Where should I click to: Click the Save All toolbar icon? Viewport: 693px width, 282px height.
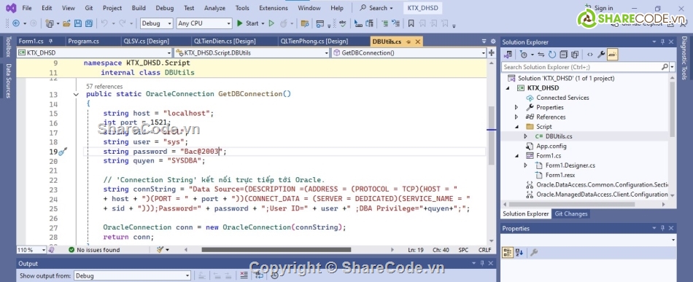coord(89,23)
